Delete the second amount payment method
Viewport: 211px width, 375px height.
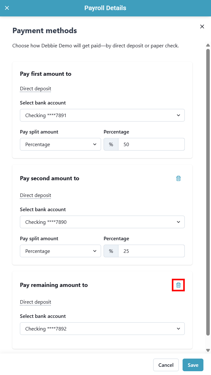coord(178,178)
